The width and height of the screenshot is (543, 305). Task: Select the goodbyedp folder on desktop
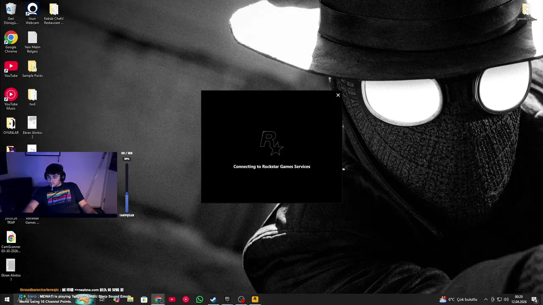pyautogui.click(x=526, y=12)
